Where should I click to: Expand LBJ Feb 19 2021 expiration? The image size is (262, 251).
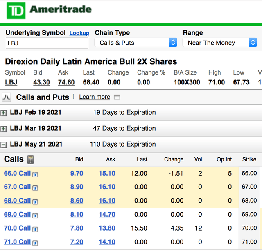pyautogui.click(x=4, y=113)
